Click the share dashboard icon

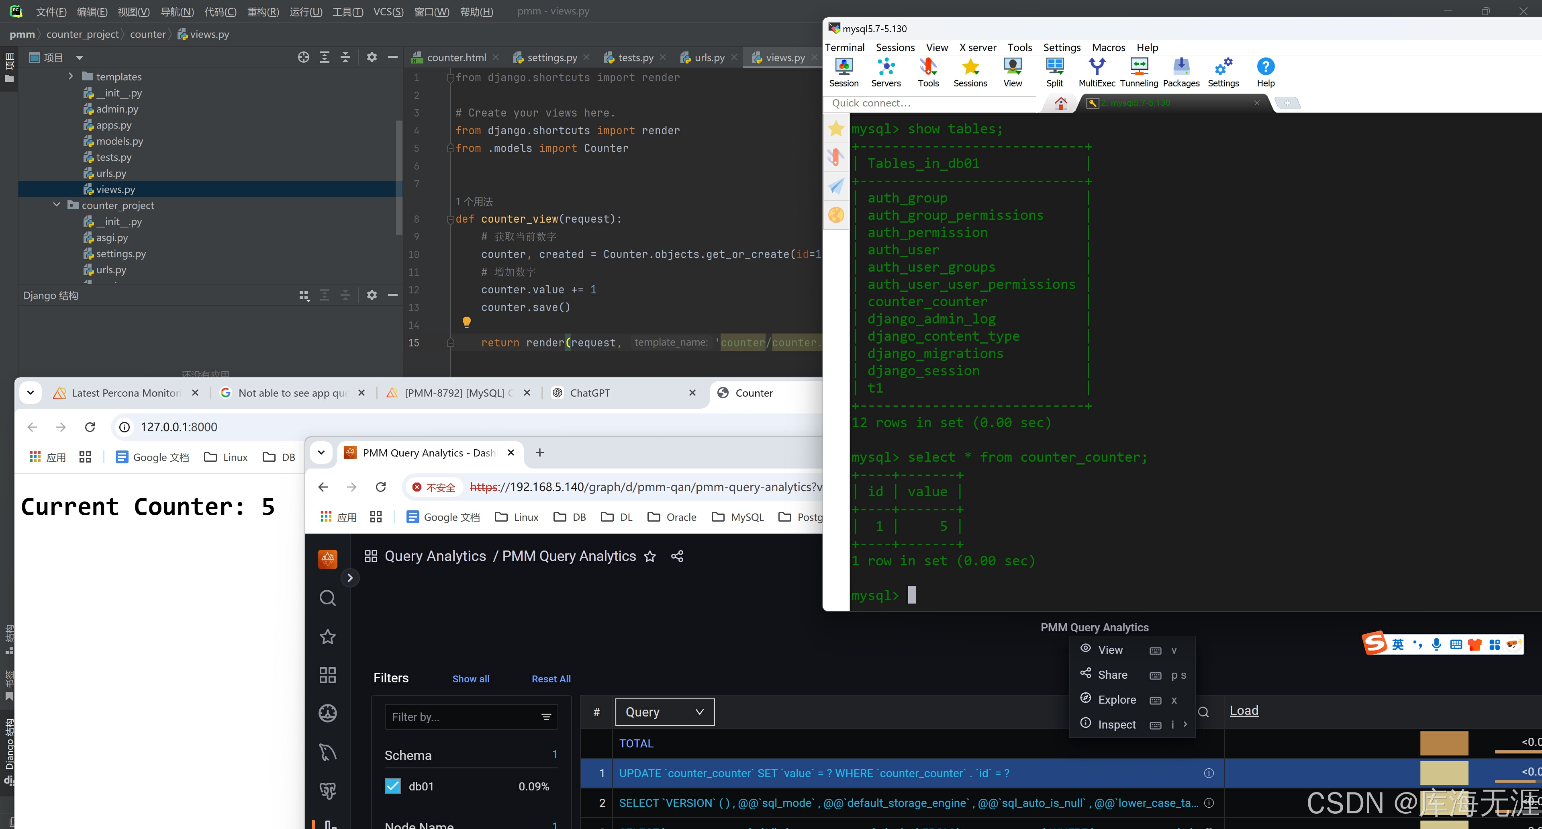(x=677, y=557)
